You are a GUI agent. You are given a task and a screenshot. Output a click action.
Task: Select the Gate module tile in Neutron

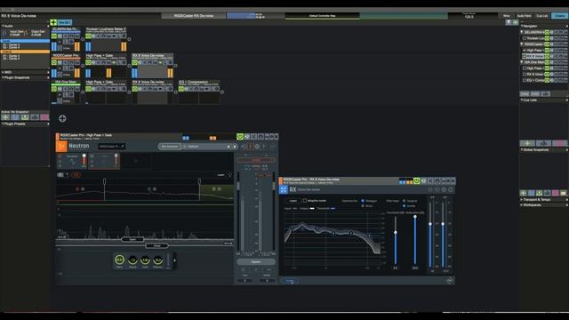pos(104,161)
